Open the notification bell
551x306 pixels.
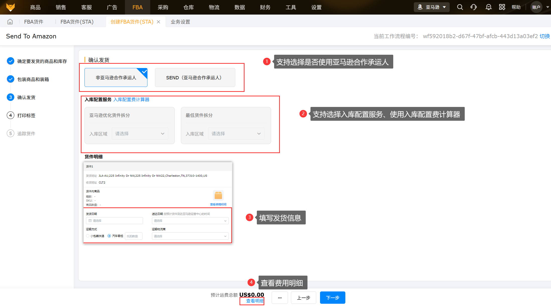(x=488, y=7)
